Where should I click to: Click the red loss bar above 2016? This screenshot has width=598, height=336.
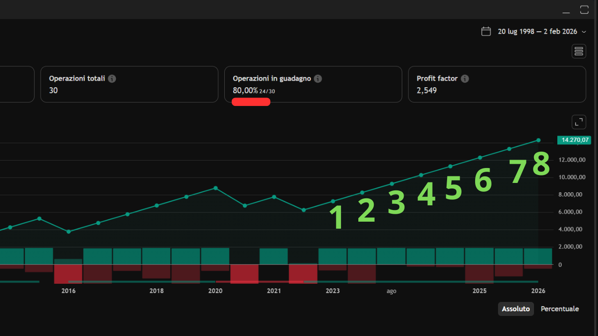68,273
